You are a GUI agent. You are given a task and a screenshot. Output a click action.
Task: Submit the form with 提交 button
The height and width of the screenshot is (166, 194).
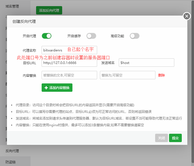pyautogui.click(x=175, y=138)
